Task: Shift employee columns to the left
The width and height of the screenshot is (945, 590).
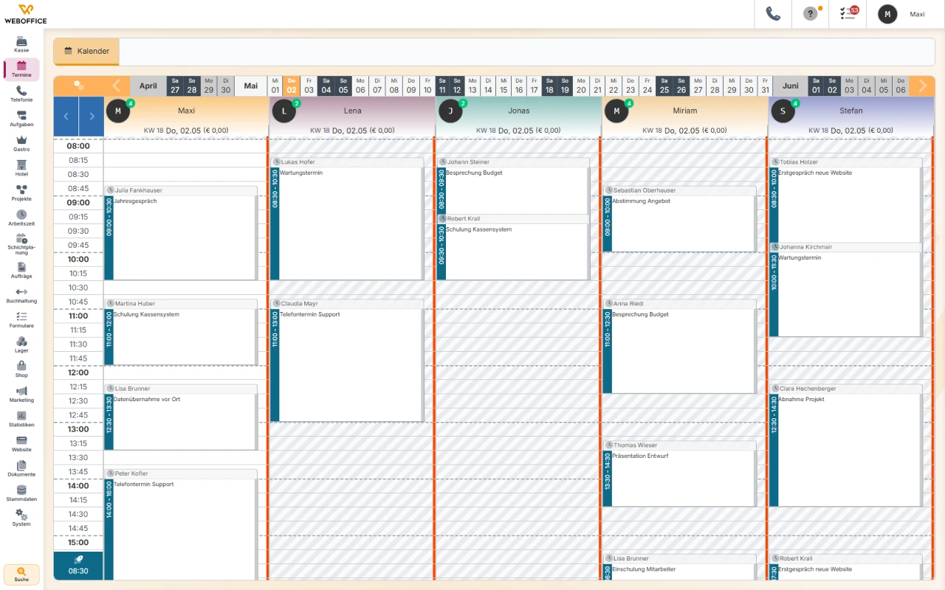Action: coord(66,117)
